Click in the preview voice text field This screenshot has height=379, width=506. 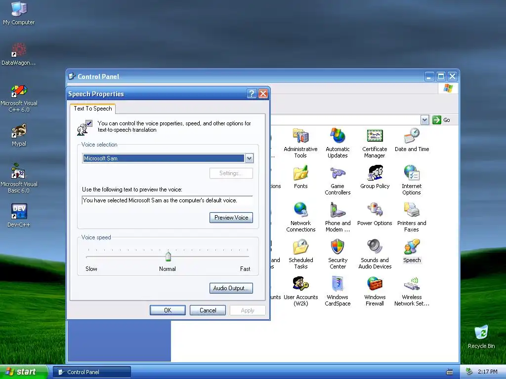click(167, 200)
